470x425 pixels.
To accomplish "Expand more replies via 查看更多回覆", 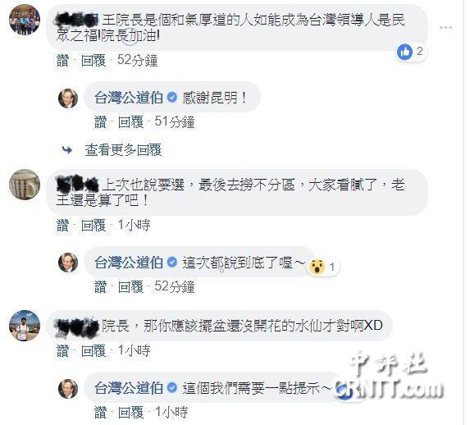I will (123, 149).
